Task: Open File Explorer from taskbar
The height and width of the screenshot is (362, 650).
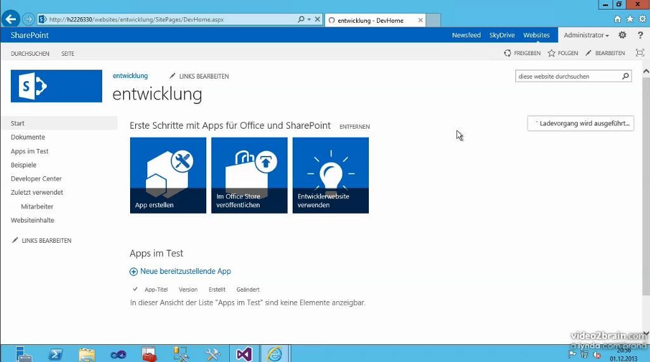Action: [87, 354]
